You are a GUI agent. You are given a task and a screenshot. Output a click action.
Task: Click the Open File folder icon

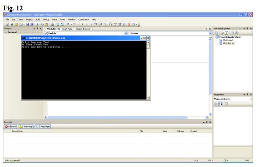click(16, 24)
